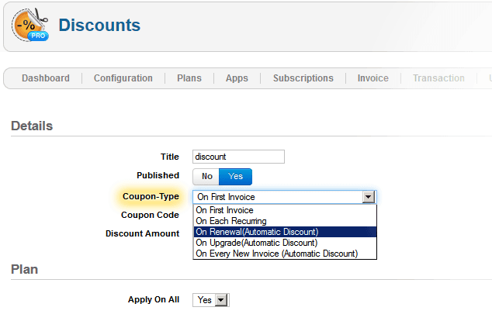Click the Coupon-Type label
The height and width of the screenshot is (321, 492).
(x=151, y=196)
